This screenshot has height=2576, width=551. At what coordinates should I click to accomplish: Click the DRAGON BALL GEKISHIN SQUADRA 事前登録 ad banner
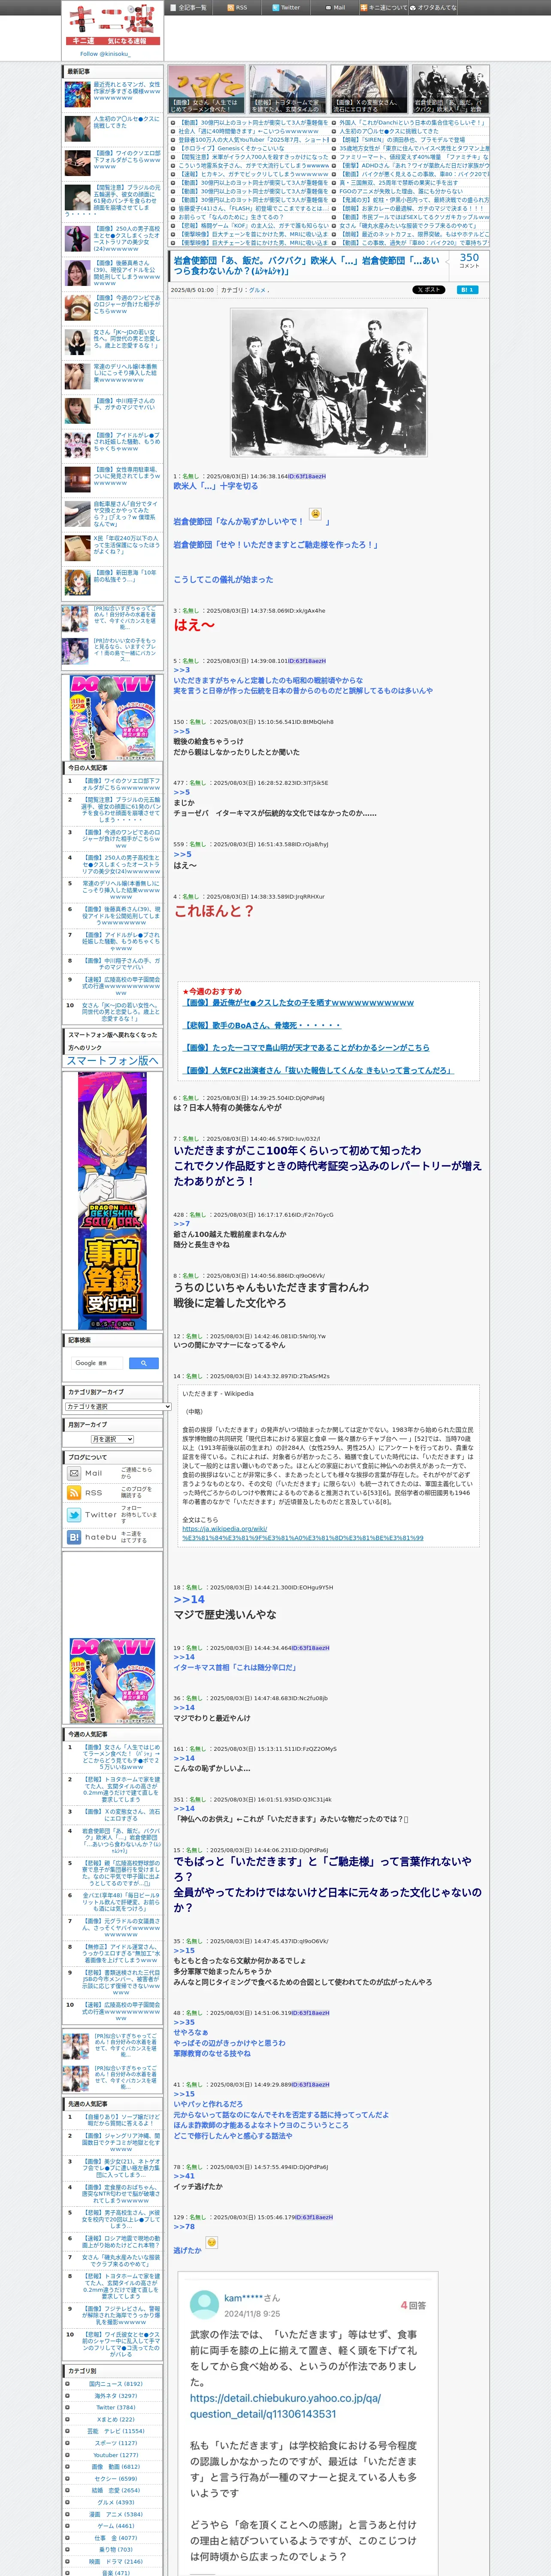pos(112,1200)
